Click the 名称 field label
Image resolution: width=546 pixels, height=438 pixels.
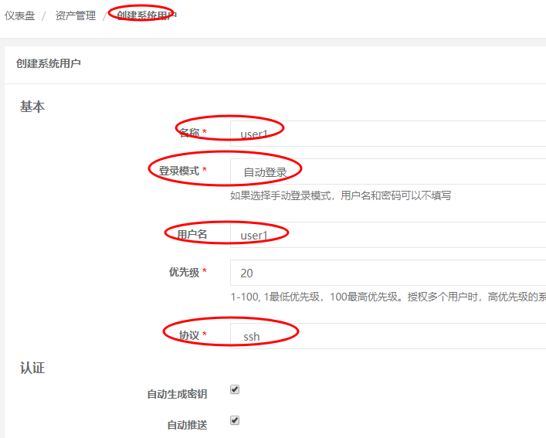(x=189, y=133)
